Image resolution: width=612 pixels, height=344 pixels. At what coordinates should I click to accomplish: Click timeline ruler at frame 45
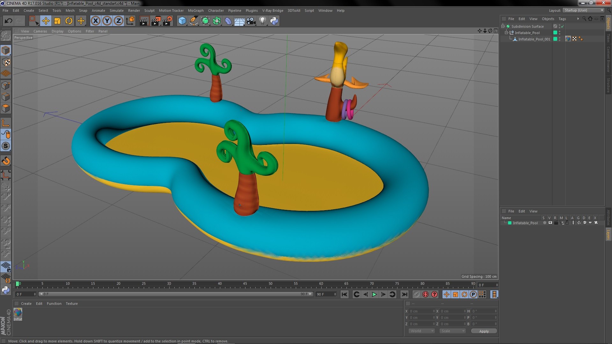click(245, 284)
